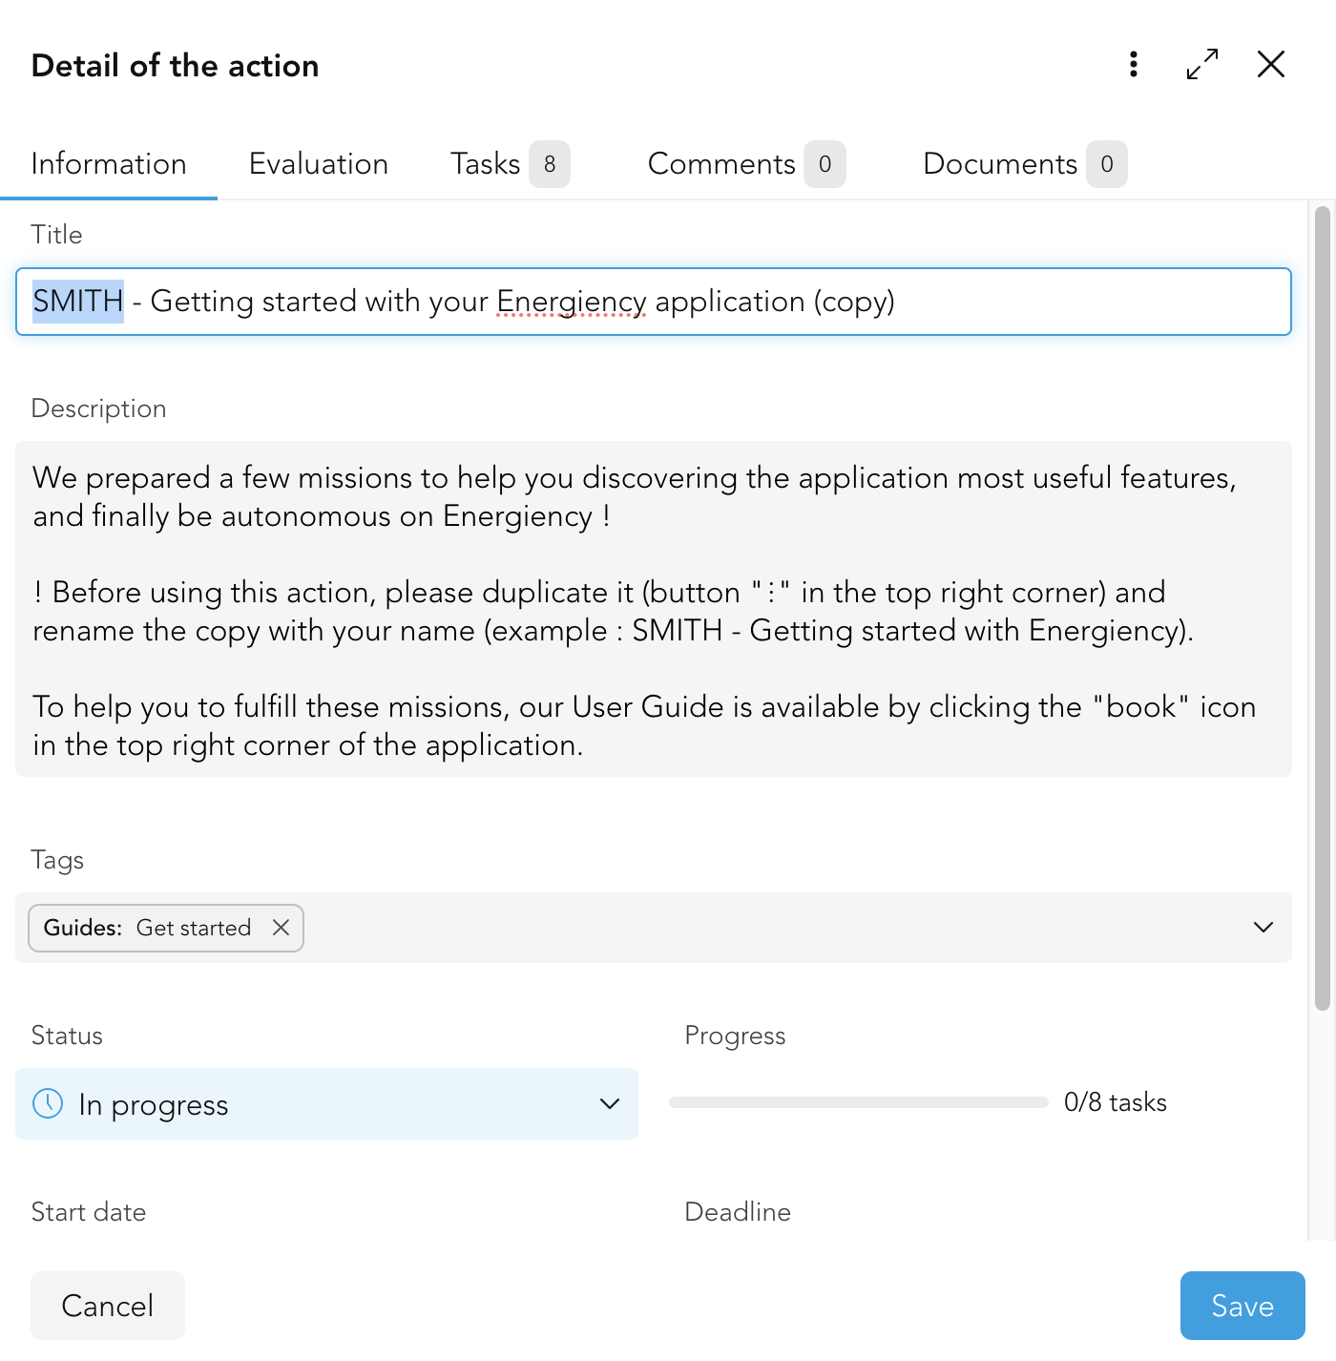Expand the panel with the fullscreen arrows icon
Screen dimensions: 1336x1361
click(x=1202, y=64)
